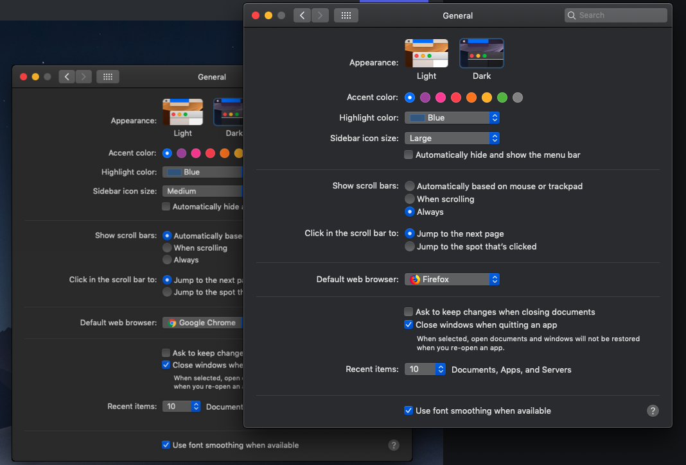686x465 pixels.
Task: Pick yellow accent color in front window
Action: coord(486,97)
